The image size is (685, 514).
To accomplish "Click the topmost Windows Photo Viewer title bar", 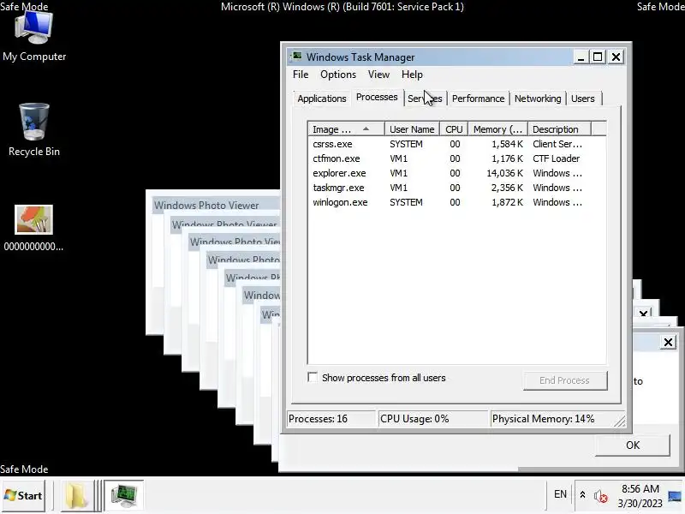I will pyautogui.click(x=216, y=205).
